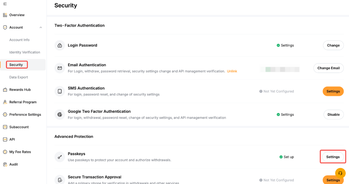
Task: Unlink the email authentication
Action: 232,71
